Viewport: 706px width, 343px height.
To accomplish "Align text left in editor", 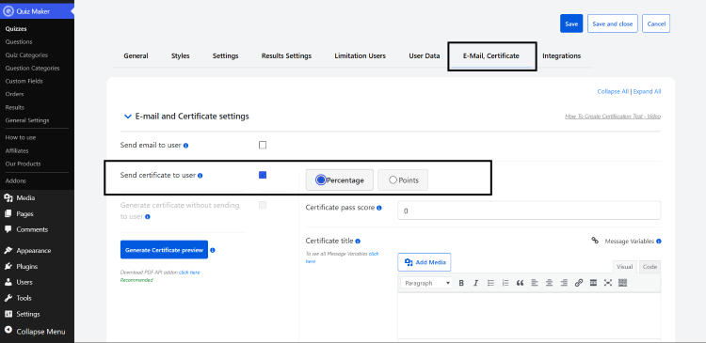I will [535, 283].
